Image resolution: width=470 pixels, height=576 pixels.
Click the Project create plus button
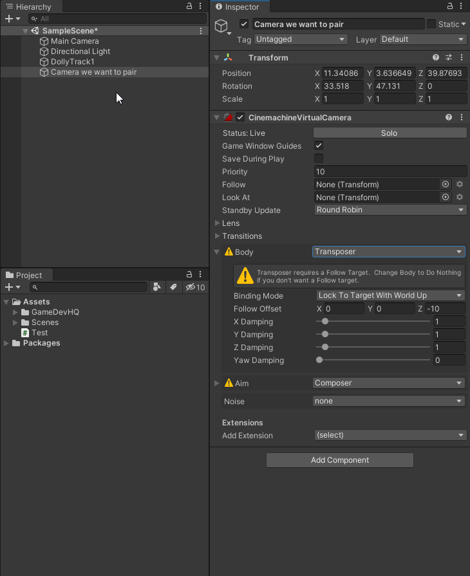(9, 287)
